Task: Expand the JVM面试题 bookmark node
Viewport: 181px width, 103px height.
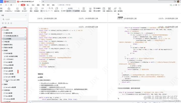Action: 2,42
